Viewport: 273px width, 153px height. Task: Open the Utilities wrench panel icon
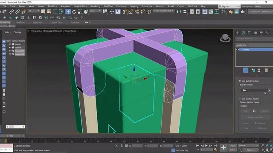pos(267,33)
